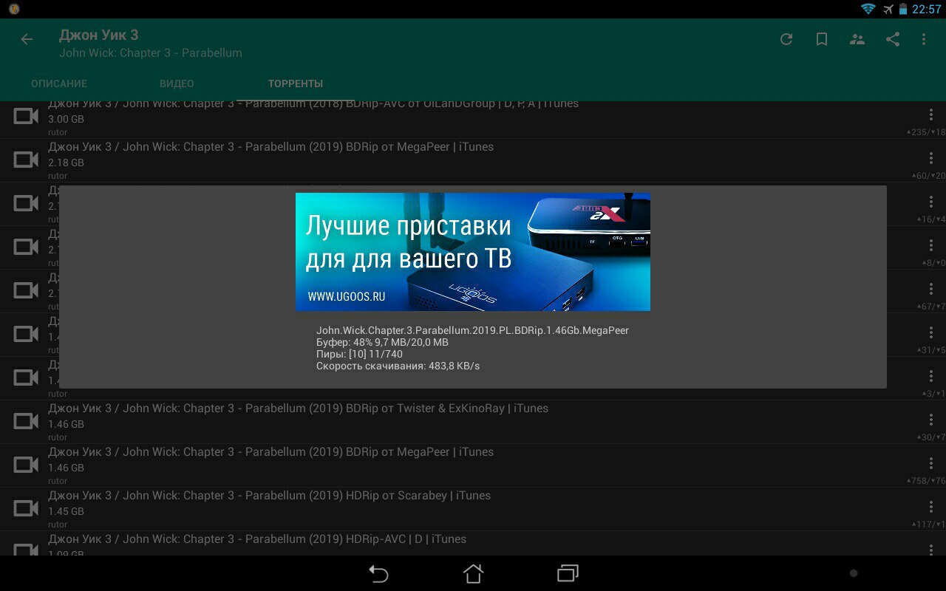Click the Буфер: 48% progress line
946x591 pixels.
[x=382, y=343]
